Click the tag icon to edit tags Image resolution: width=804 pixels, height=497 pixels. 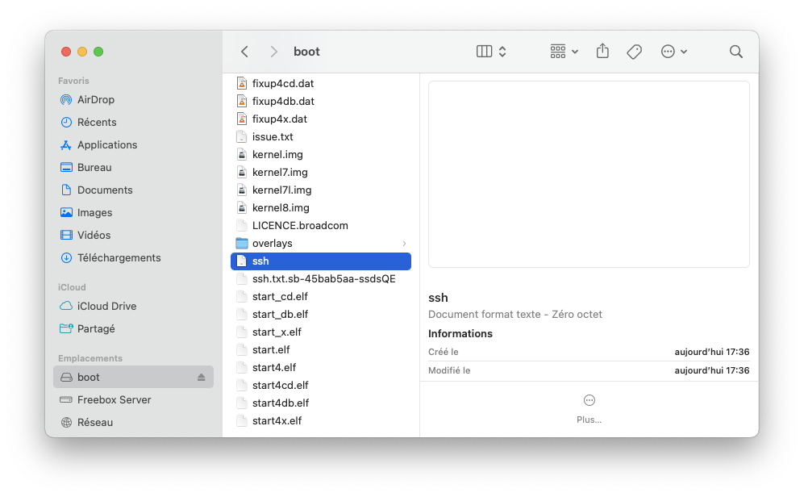click(635, 52)
